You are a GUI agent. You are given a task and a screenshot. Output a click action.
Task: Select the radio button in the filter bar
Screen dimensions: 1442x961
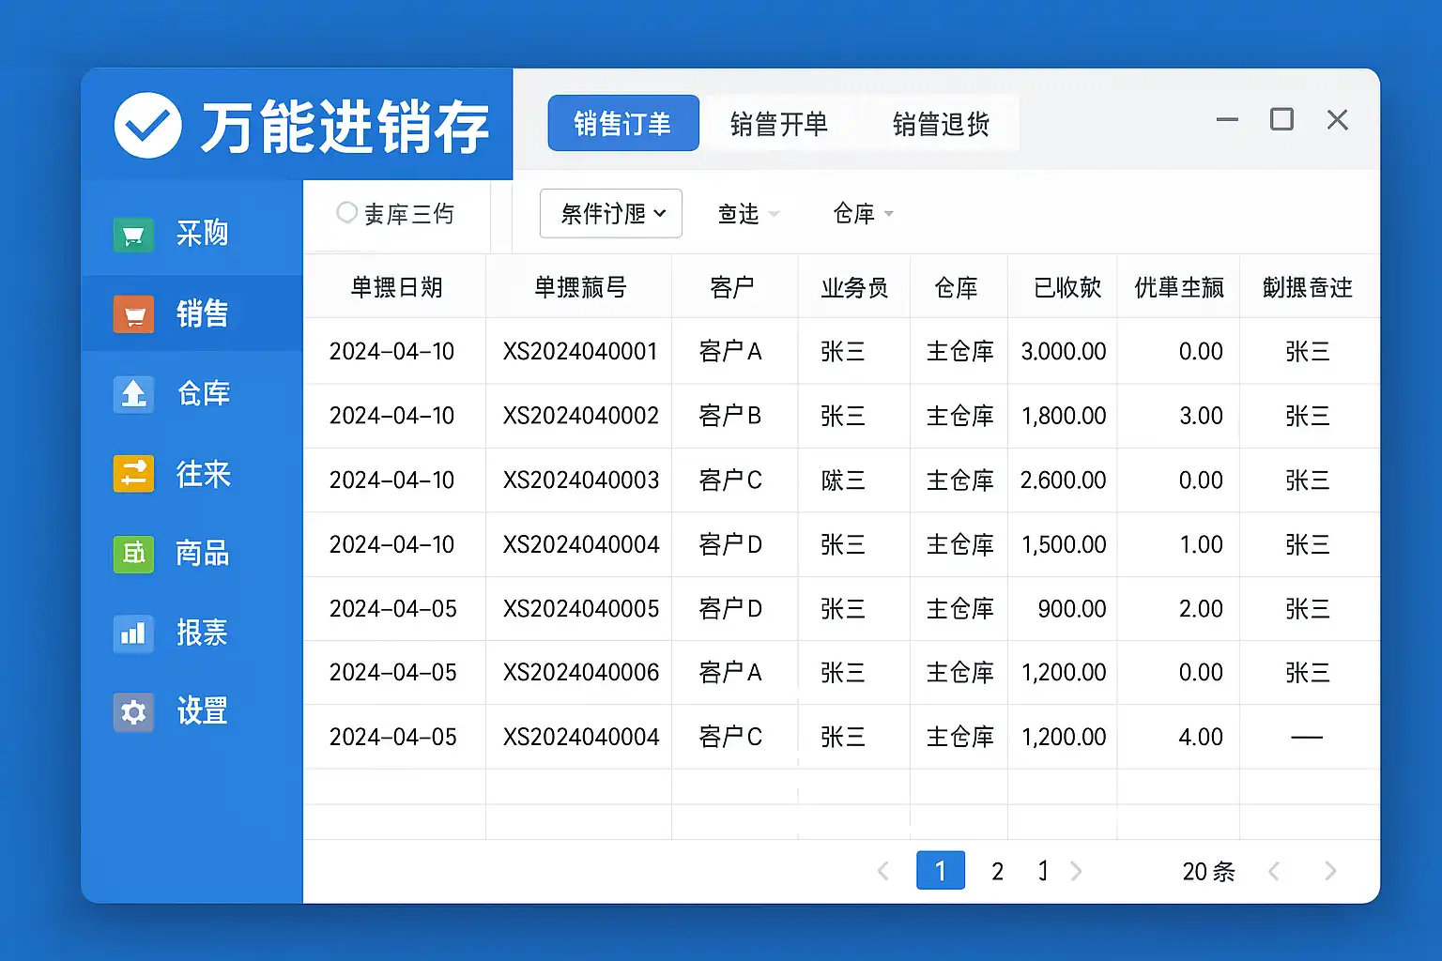point(346,213)
